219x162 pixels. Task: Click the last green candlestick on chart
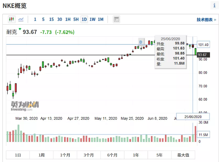[x=195, y=52]
